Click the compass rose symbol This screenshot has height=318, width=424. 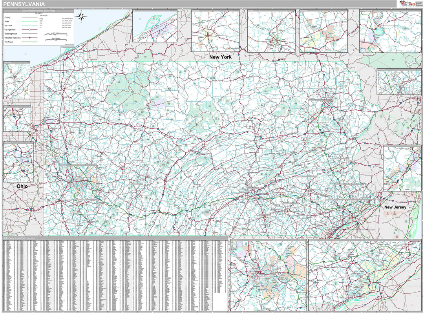click(81, 16)
